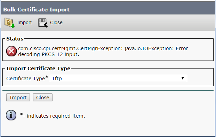The image size is (216, 137).
Task: Click the padlock folder Import toolbar icon
Action: point(9,22)
